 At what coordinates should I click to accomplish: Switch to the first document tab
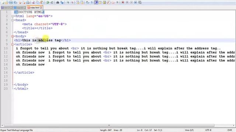7,7
